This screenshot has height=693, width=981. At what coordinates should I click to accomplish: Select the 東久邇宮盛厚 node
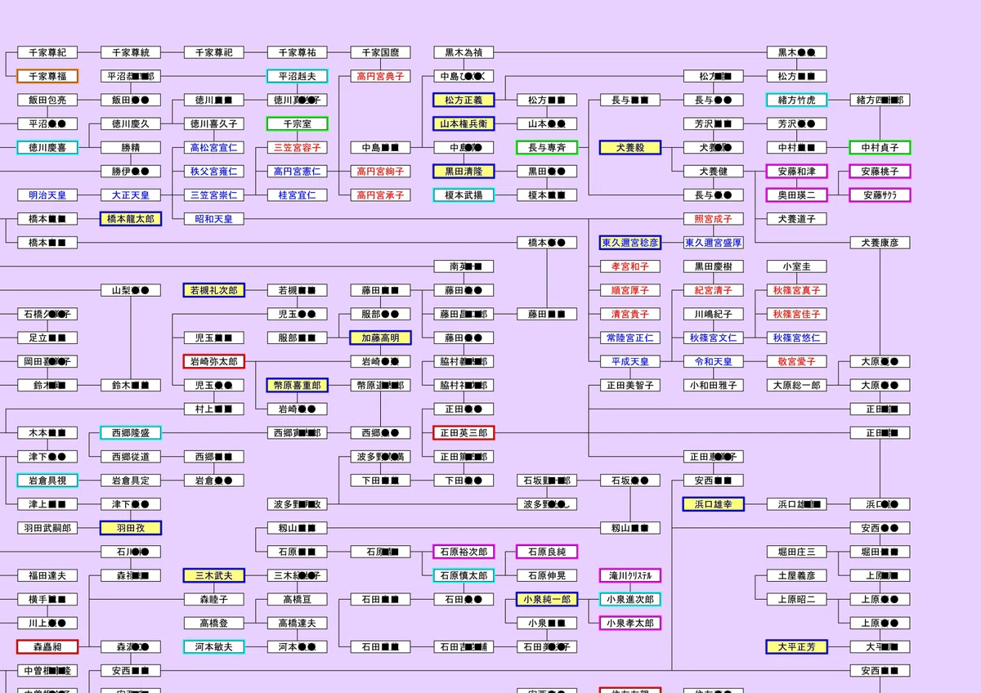[x=714, y=243]
